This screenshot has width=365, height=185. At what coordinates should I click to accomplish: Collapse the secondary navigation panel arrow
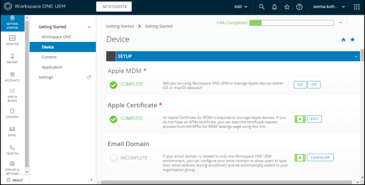pyautogui.click(x=91, y=179)
